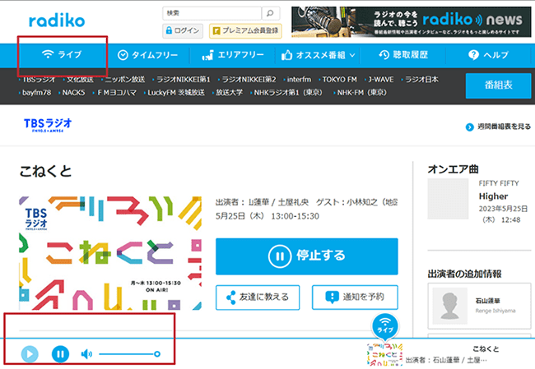This screenshot has height=369, width=535.
Task: Switch to the エリアフリー tab
Action: (233, 55)
